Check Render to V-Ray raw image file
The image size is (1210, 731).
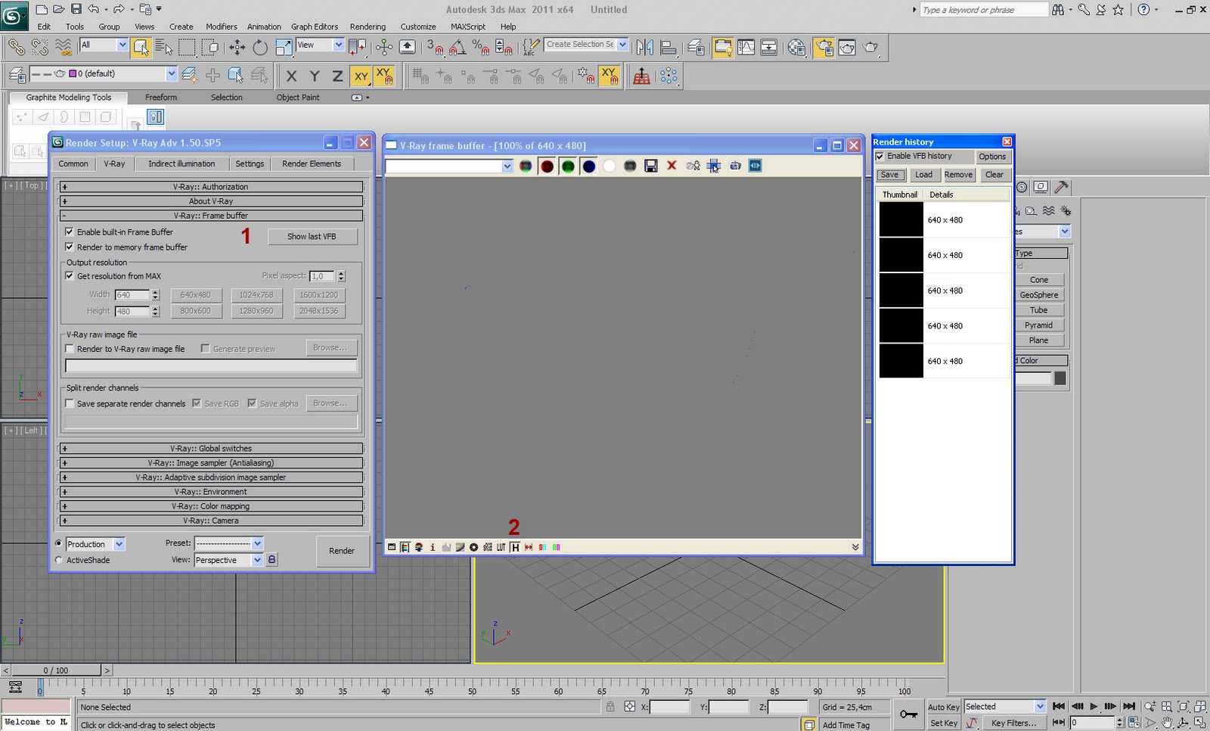[x=70, y=349]
